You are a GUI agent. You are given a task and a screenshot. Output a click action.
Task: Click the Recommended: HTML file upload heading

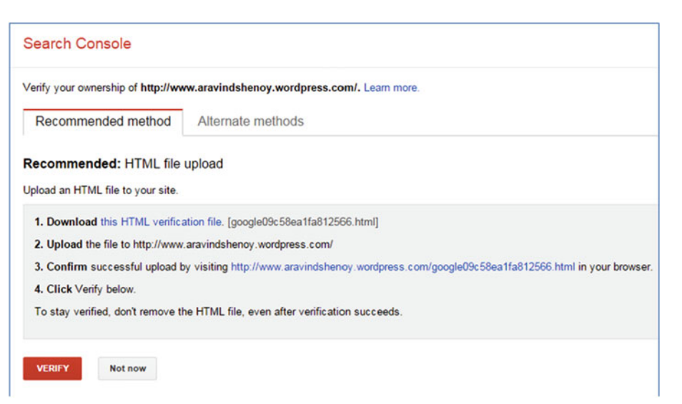(x=123, y=163)
